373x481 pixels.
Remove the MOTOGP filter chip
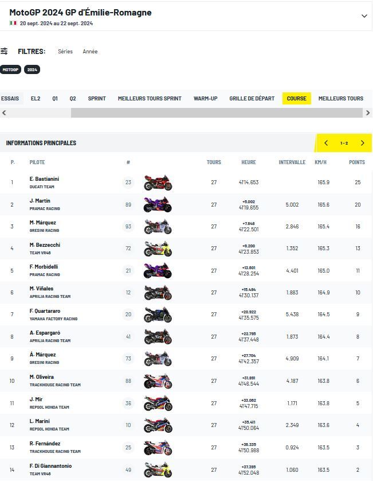click(x=10, y=69)
